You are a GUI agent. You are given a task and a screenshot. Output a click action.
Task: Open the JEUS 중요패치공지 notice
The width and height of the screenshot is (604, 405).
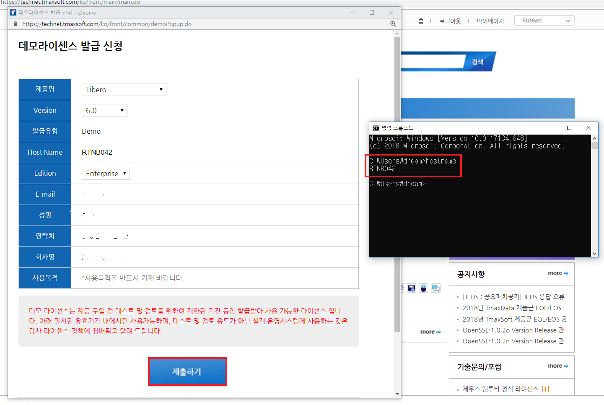coord(513,297)
